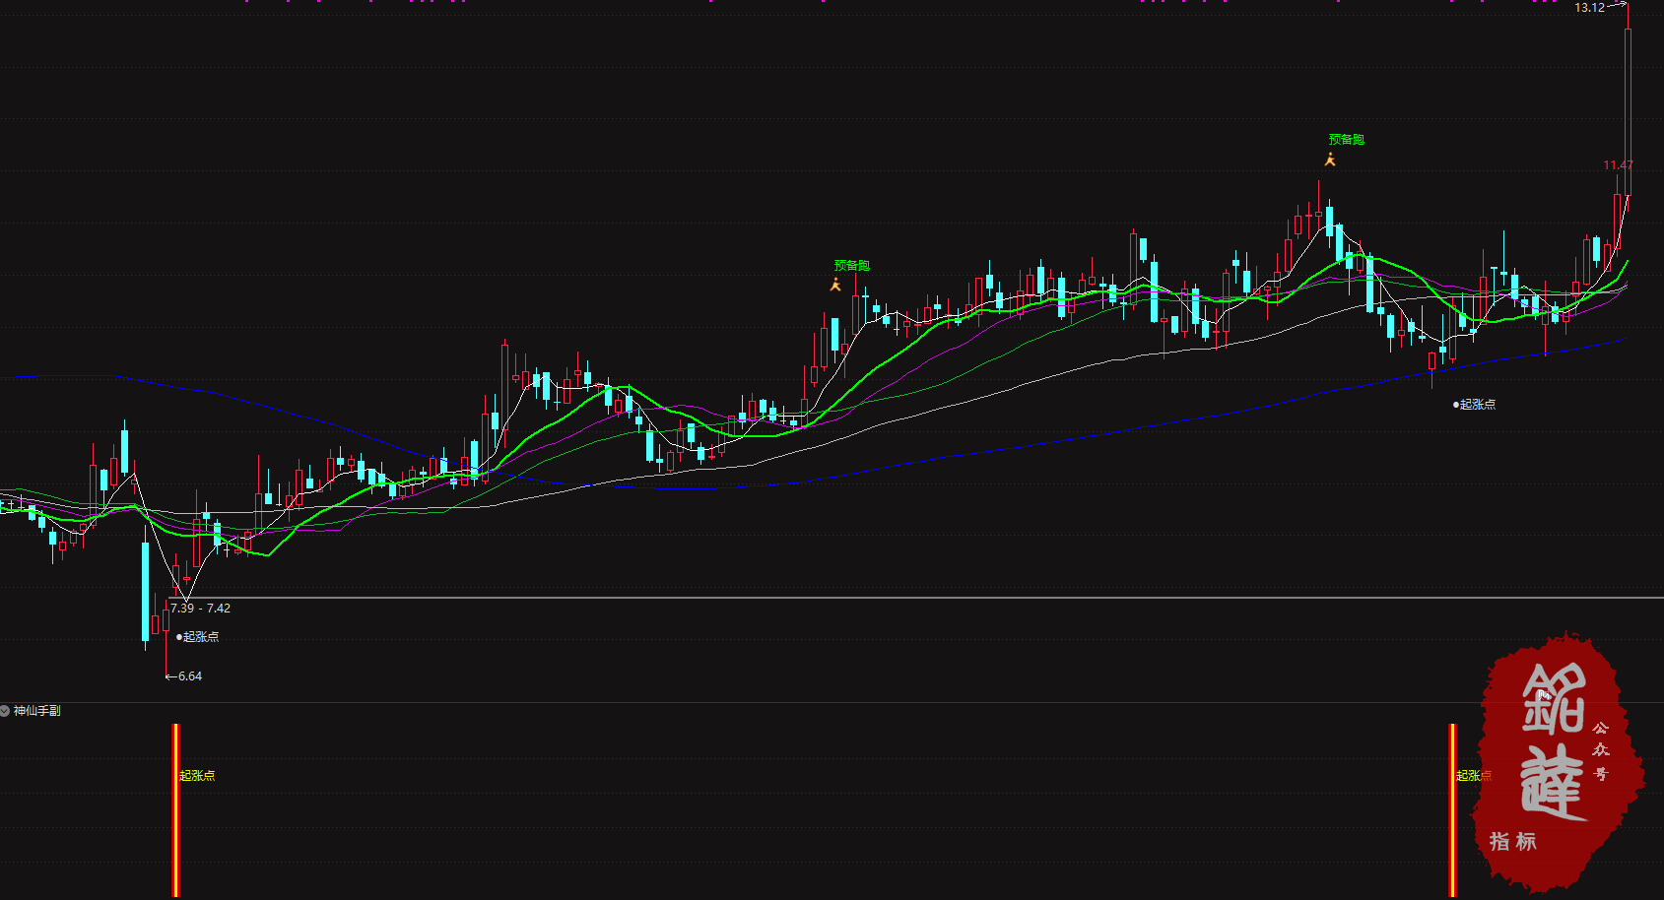Click the red 11.47 price label
The width and height of the screenshot is (1664, 900).
1618,165
